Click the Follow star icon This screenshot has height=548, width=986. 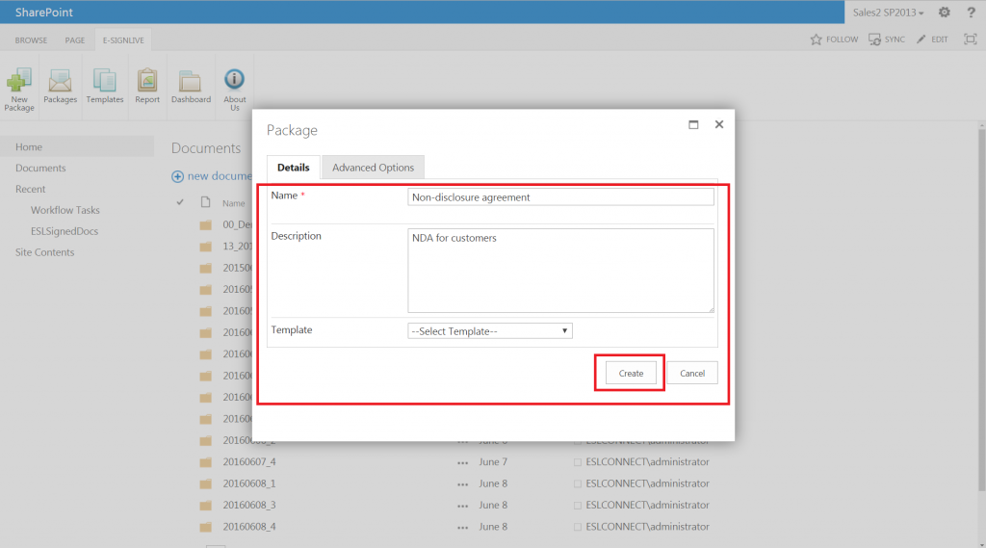(x=816, y=39)
